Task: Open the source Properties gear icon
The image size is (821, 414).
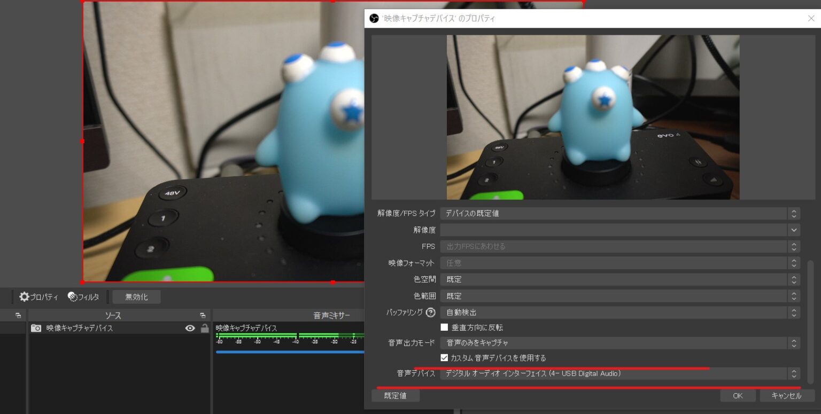Action: click(24, 297)
